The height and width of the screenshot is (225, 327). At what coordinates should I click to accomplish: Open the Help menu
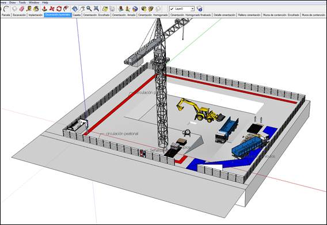pyautogui.click(x=45, y=2)
